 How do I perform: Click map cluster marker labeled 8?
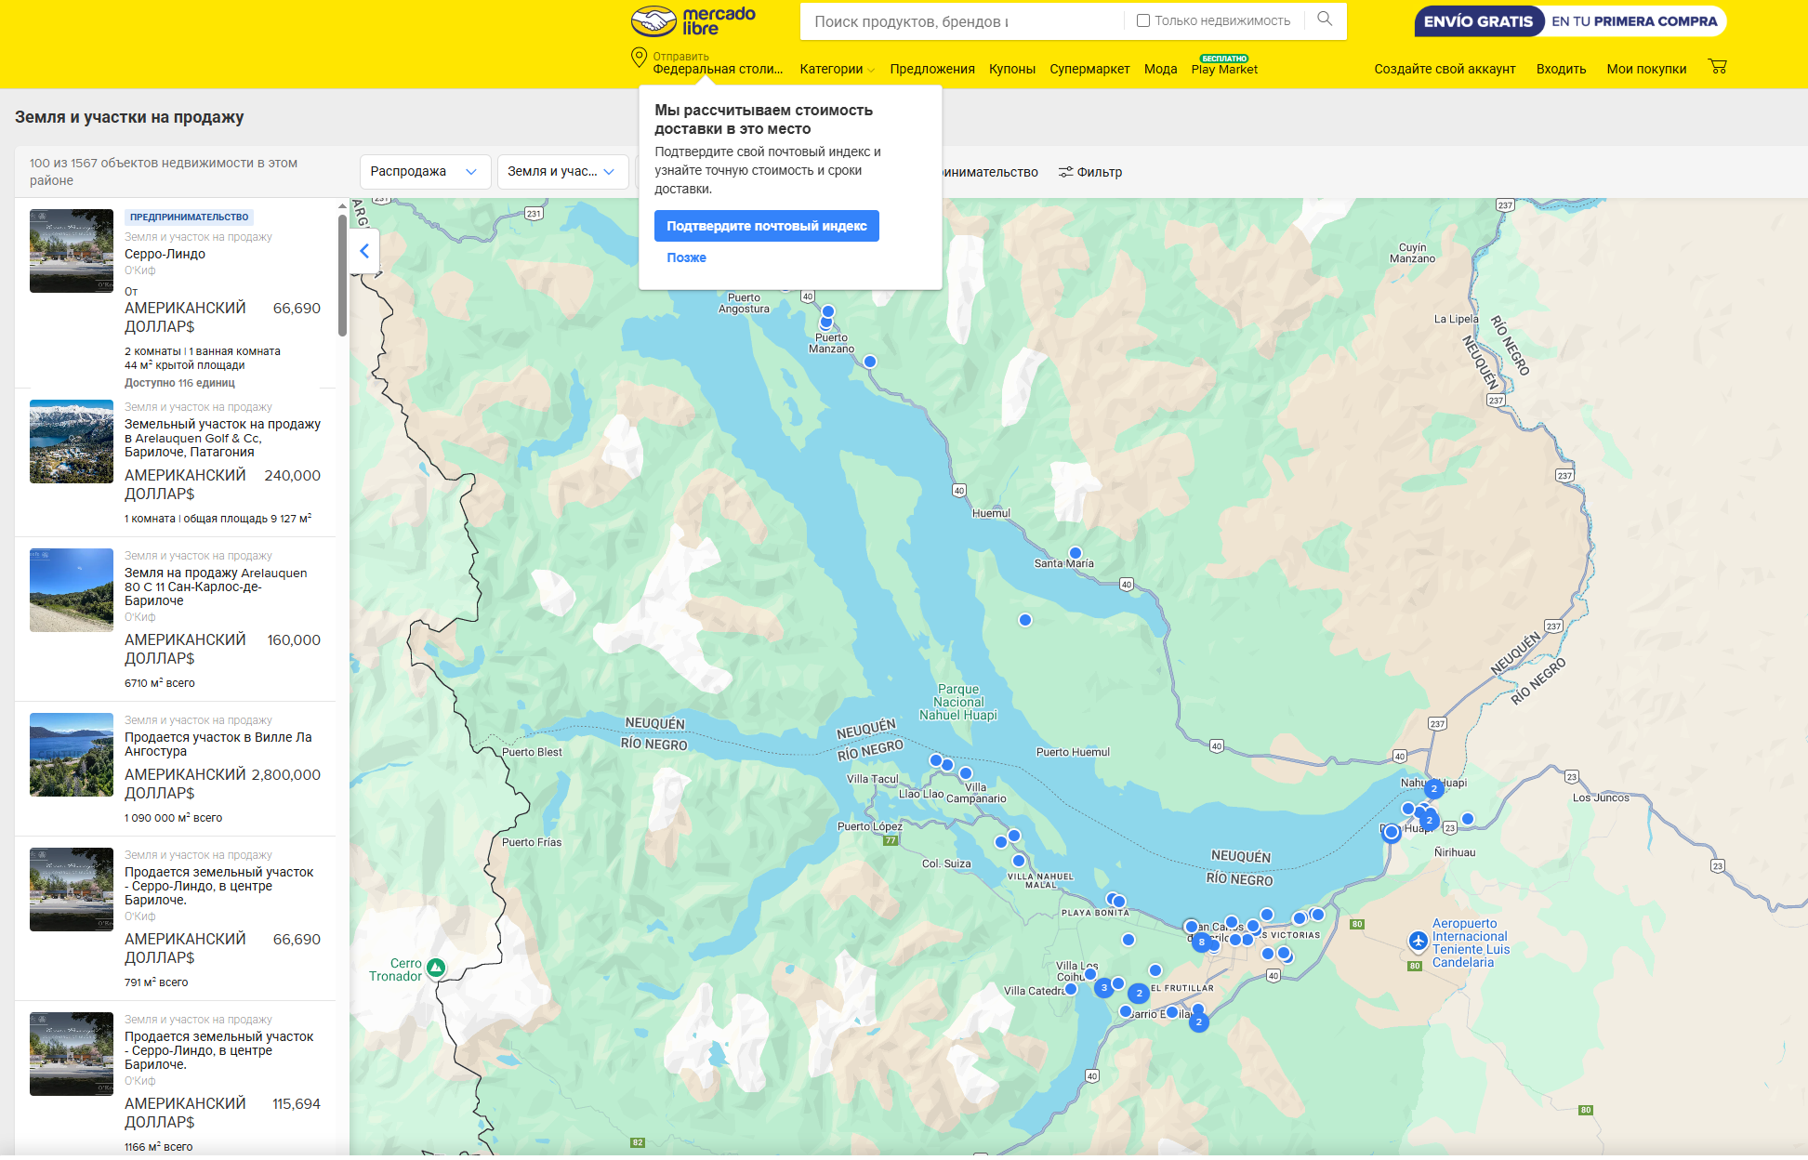(x=1201, y=942)
